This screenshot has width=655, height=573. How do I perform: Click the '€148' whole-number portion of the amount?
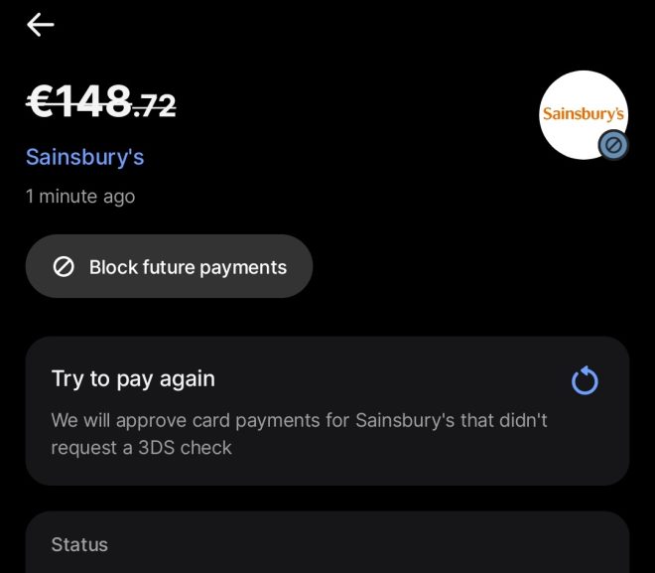click(x=79, y=101)
